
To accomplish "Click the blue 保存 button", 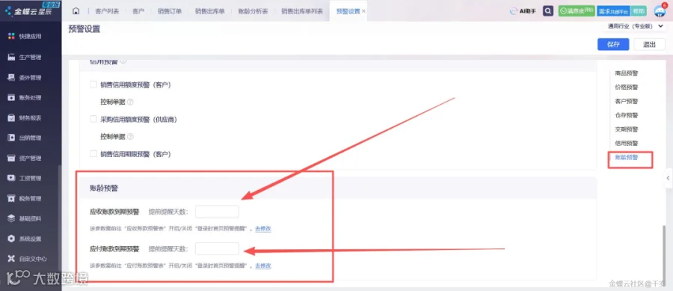I will 613,44.
